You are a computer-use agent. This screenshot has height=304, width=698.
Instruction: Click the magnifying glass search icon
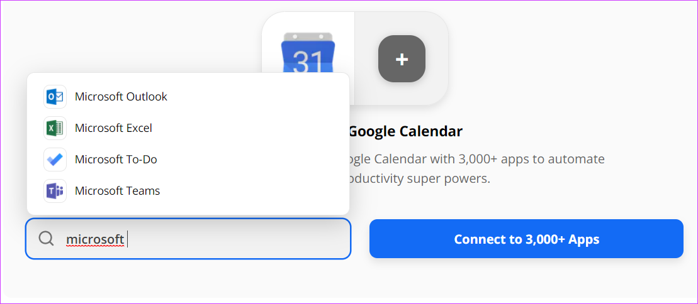47,239
